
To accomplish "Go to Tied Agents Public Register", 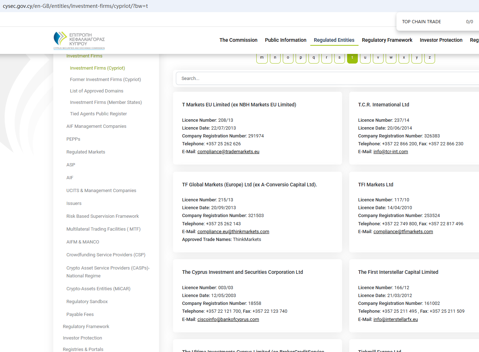I will pos(98,114).
